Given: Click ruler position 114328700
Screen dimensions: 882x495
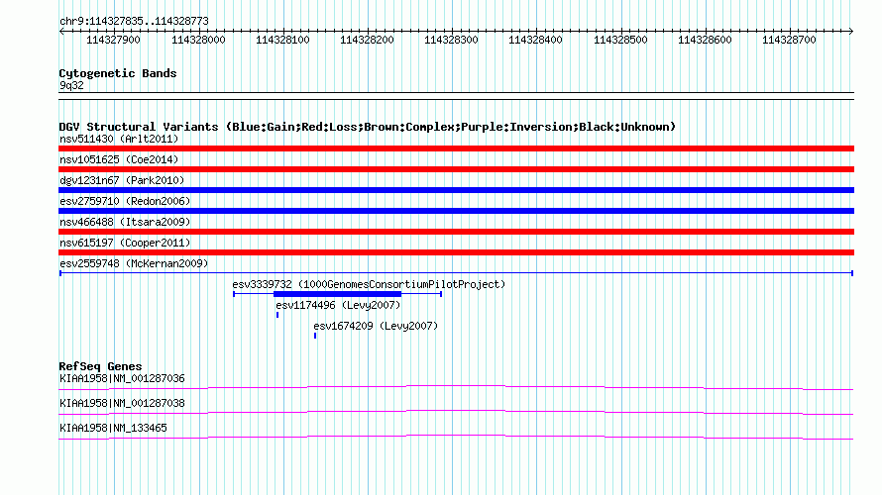Looking at the screenshot, I should 789,40.
